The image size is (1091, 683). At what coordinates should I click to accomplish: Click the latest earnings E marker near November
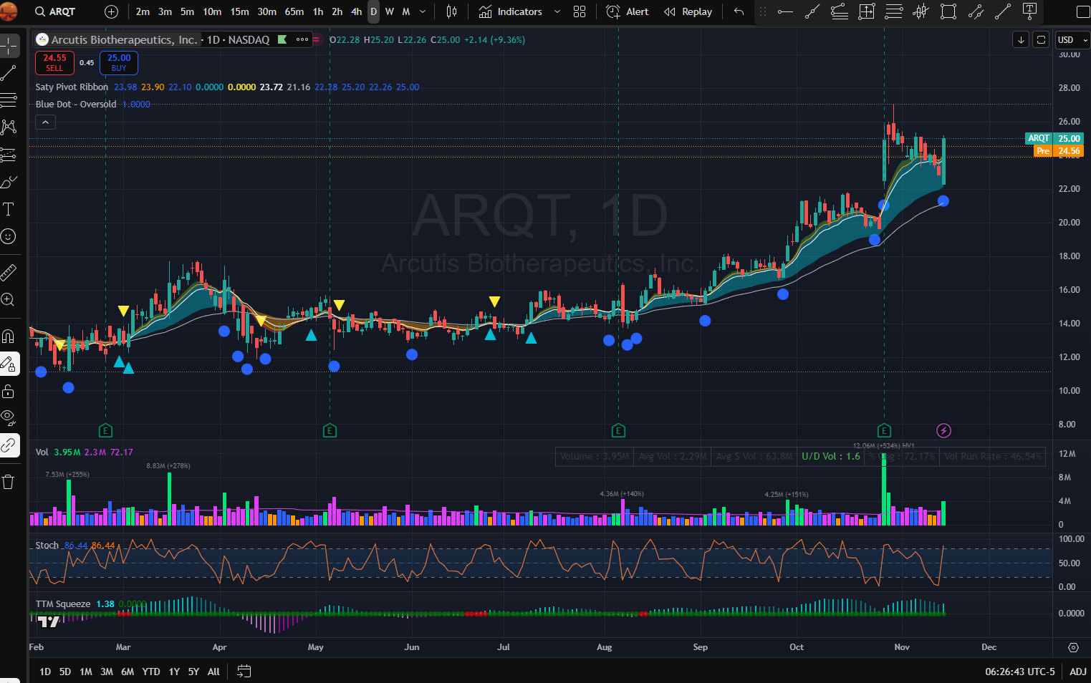pos(884,430)
